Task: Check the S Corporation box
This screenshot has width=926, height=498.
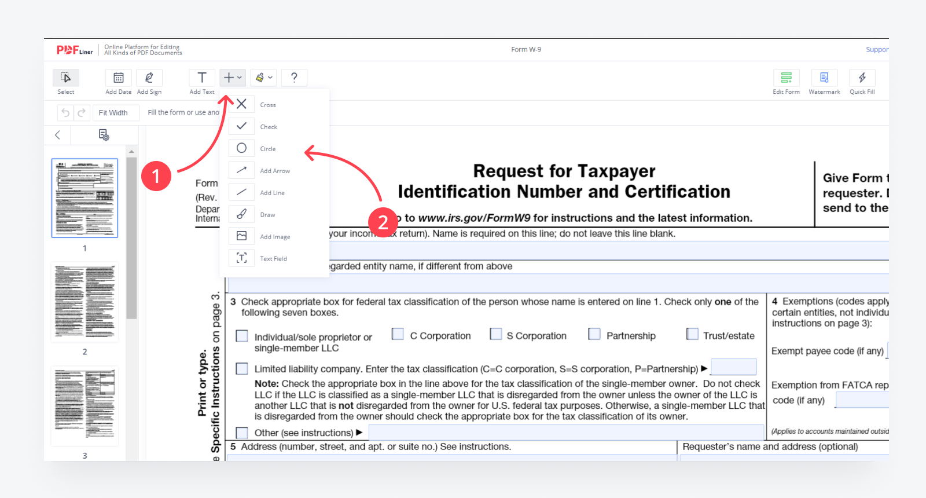Action: coord(496,334)
